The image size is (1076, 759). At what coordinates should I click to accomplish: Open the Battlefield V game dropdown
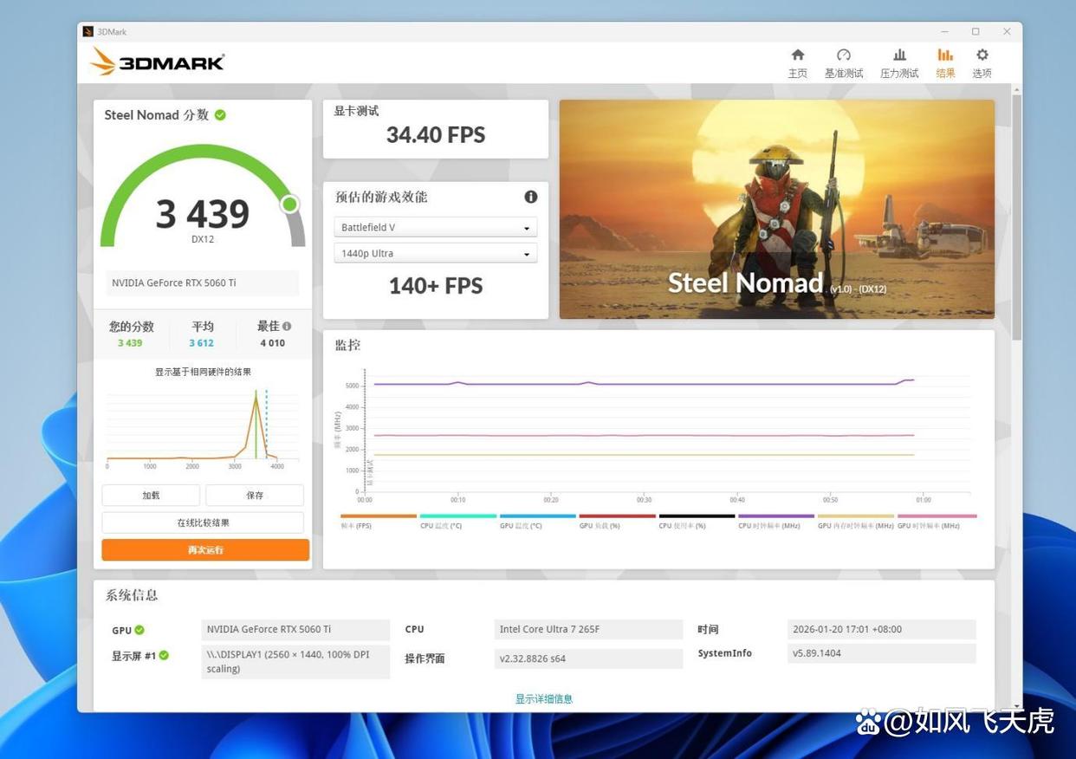(x=435, y=227)
